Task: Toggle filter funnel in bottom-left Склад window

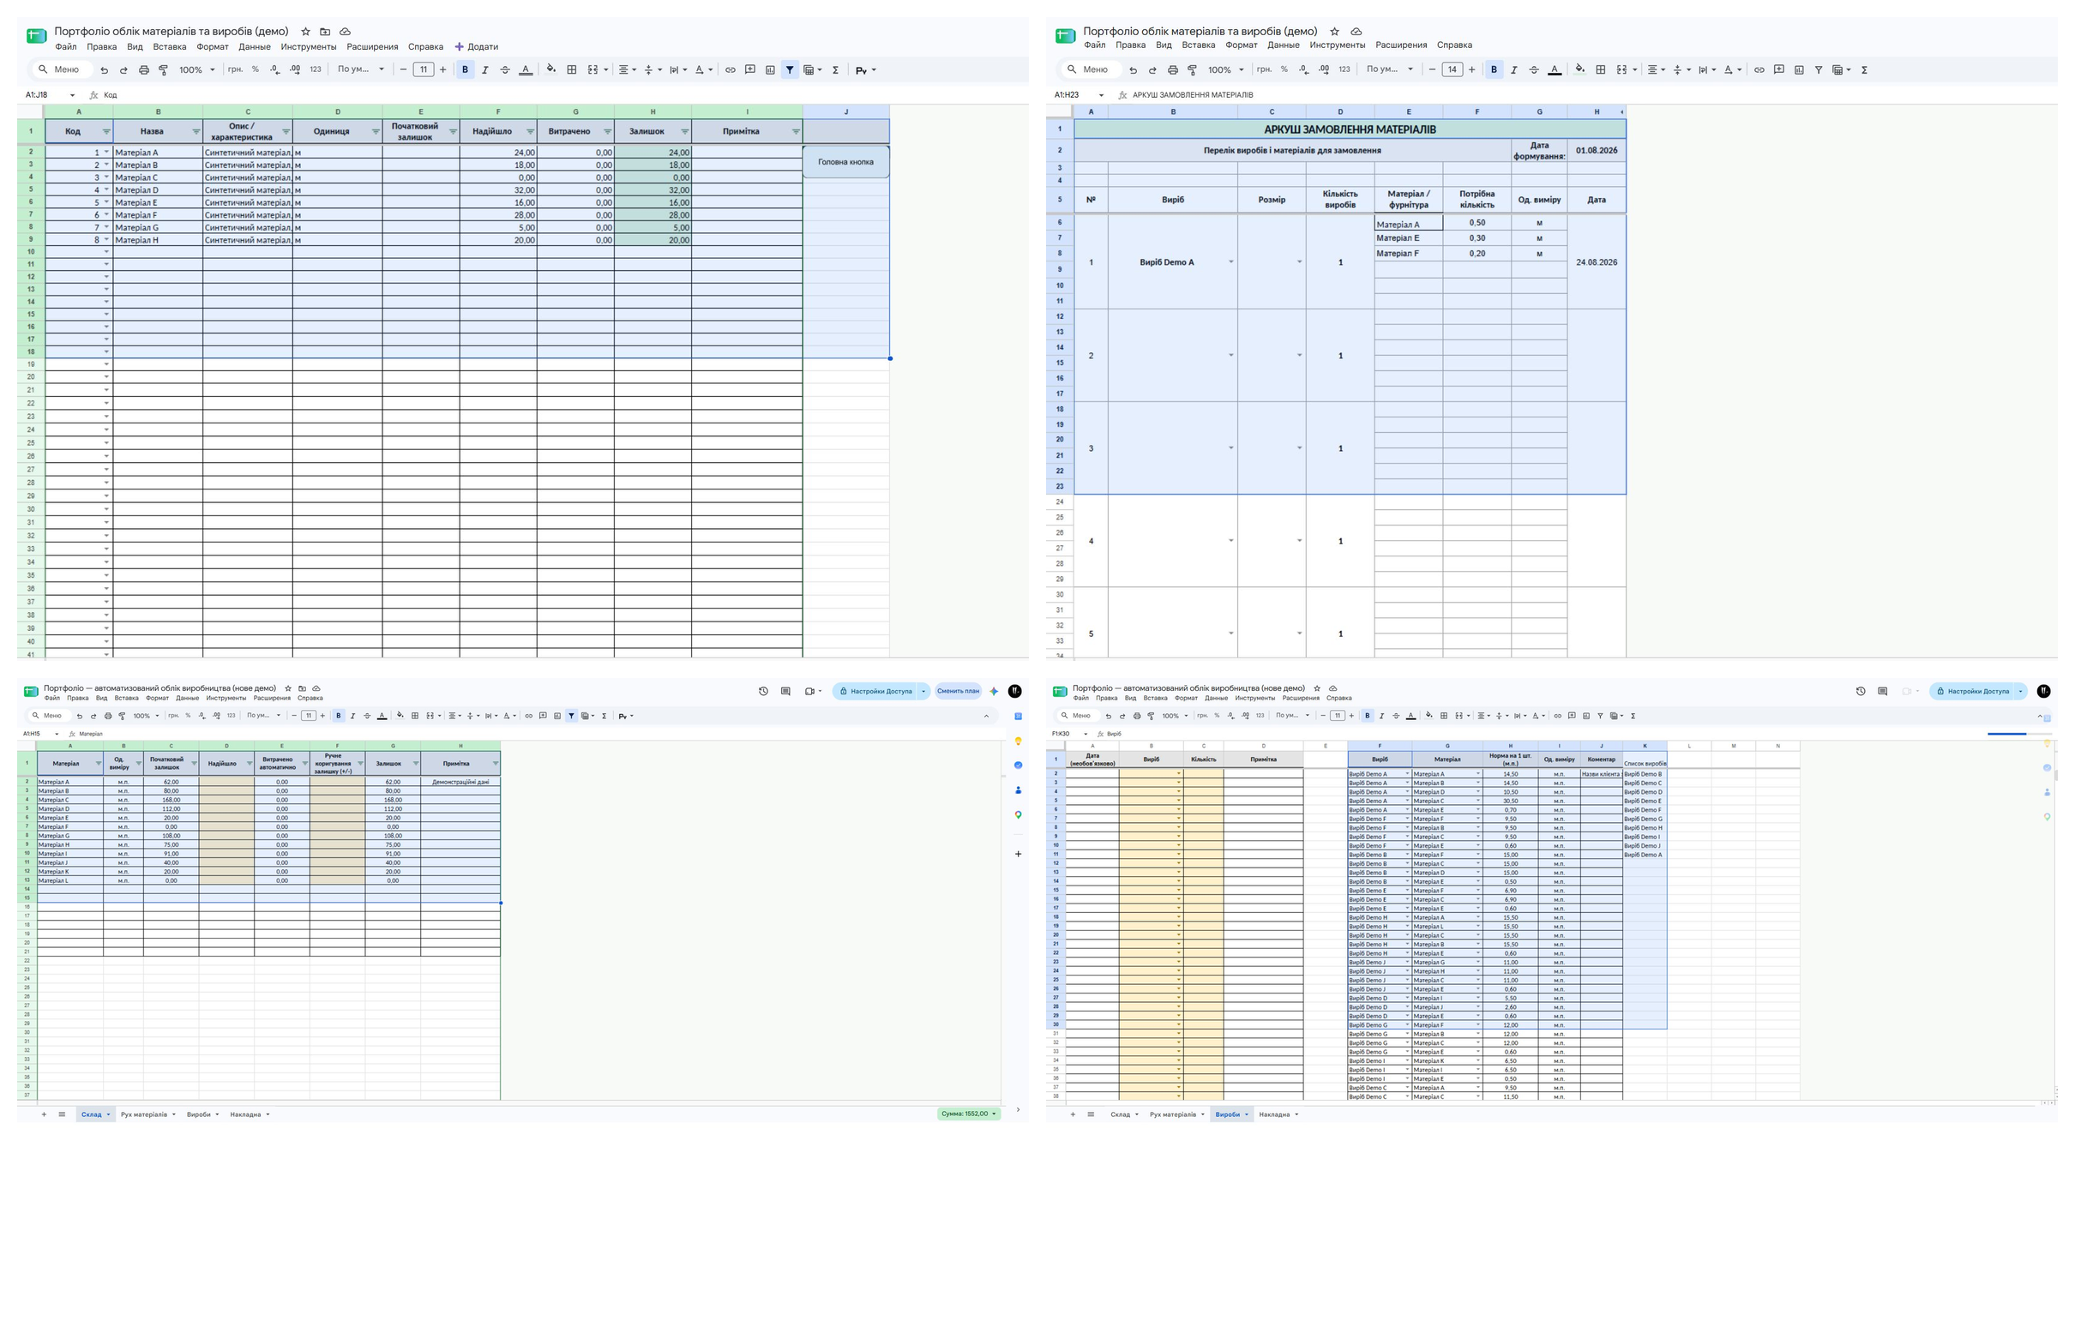Action: click(571, 716)
